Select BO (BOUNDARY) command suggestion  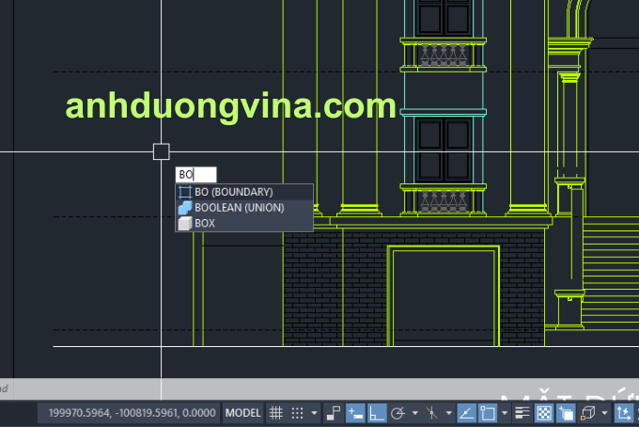click(x=233, y=192)
